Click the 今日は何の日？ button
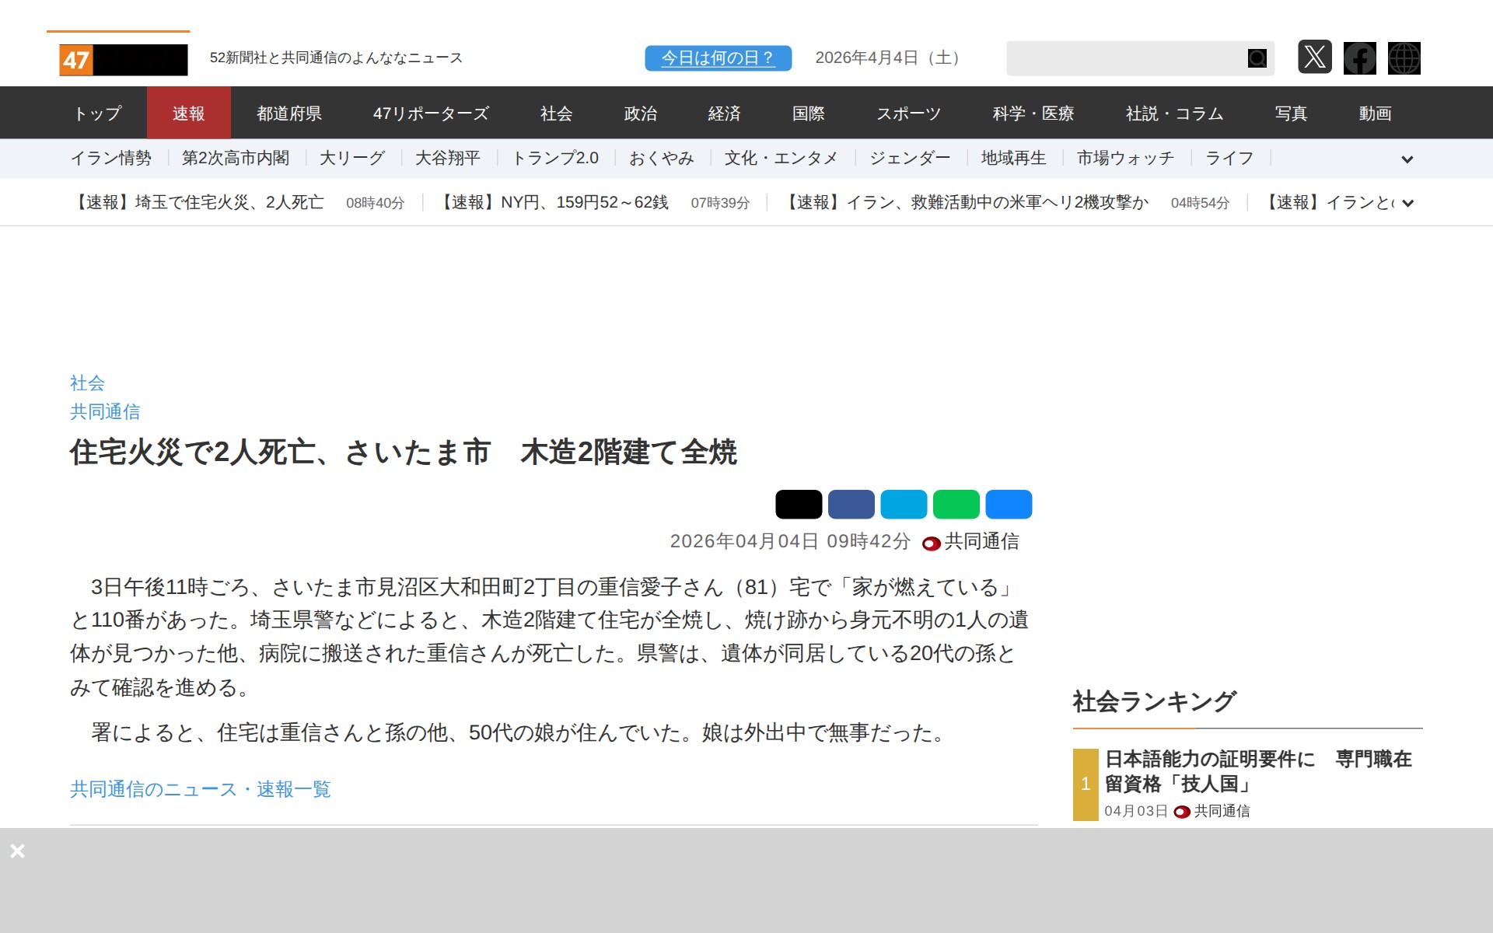This screenshot has height=933, width=1493. point(717,58)
